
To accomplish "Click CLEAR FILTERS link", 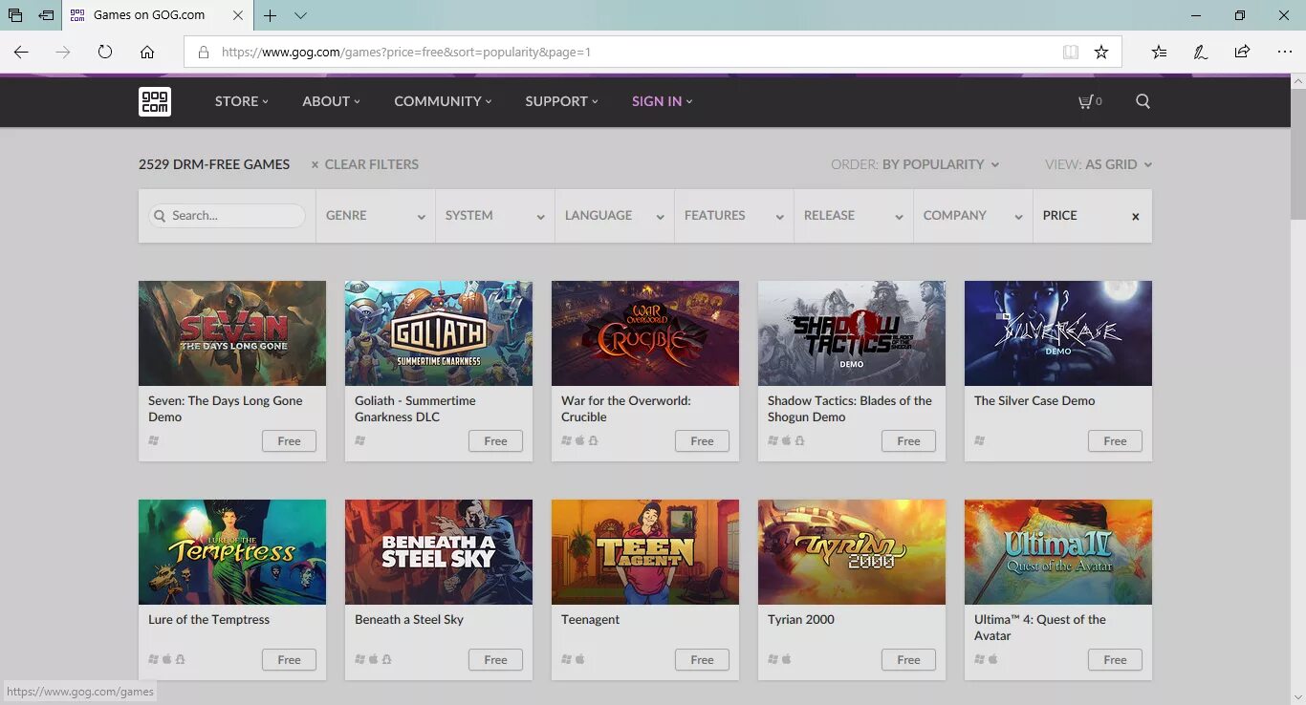I will coord(365,164).
